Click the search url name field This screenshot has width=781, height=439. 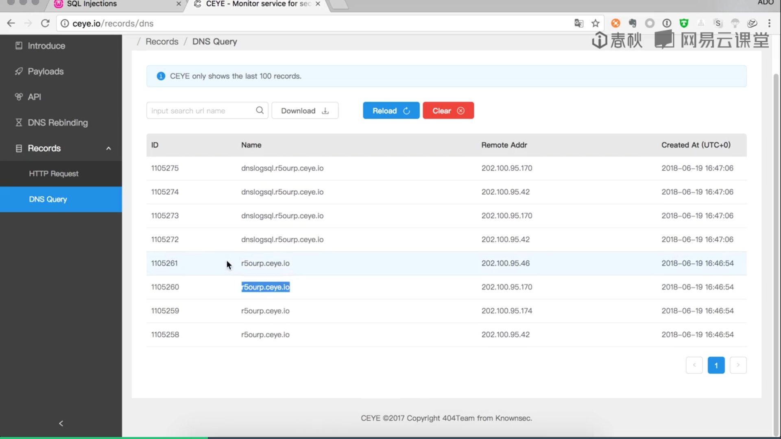pyautogui.click(x=201, y=111)
